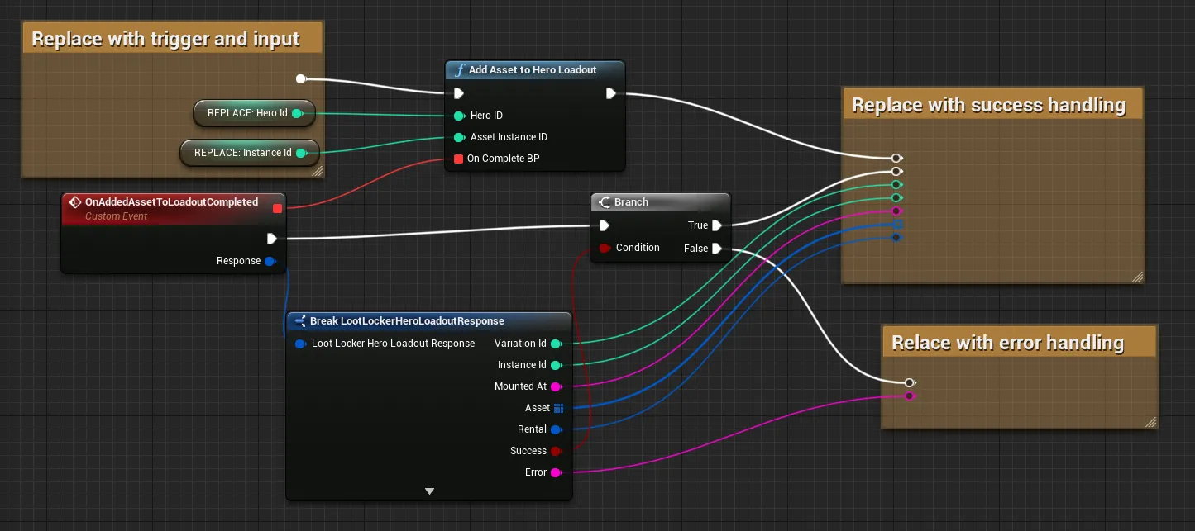Click the Break struct node icon

(299, 321)
